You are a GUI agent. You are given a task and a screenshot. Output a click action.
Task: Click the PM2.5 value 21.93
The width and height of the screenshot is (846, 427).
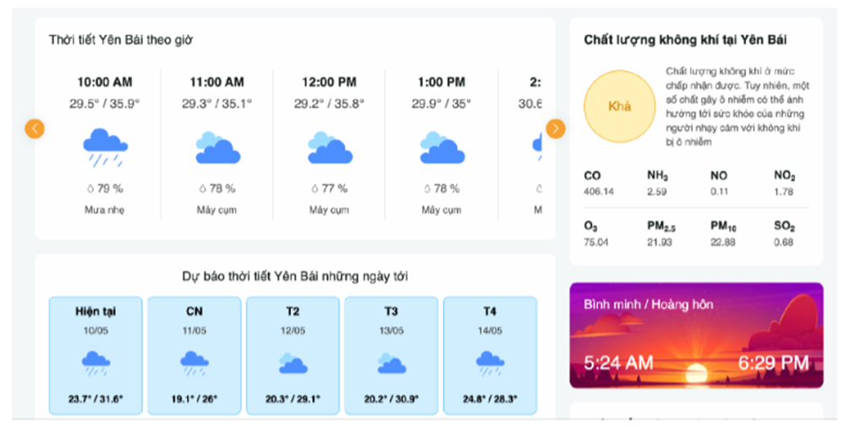click(x=659, y=243)
